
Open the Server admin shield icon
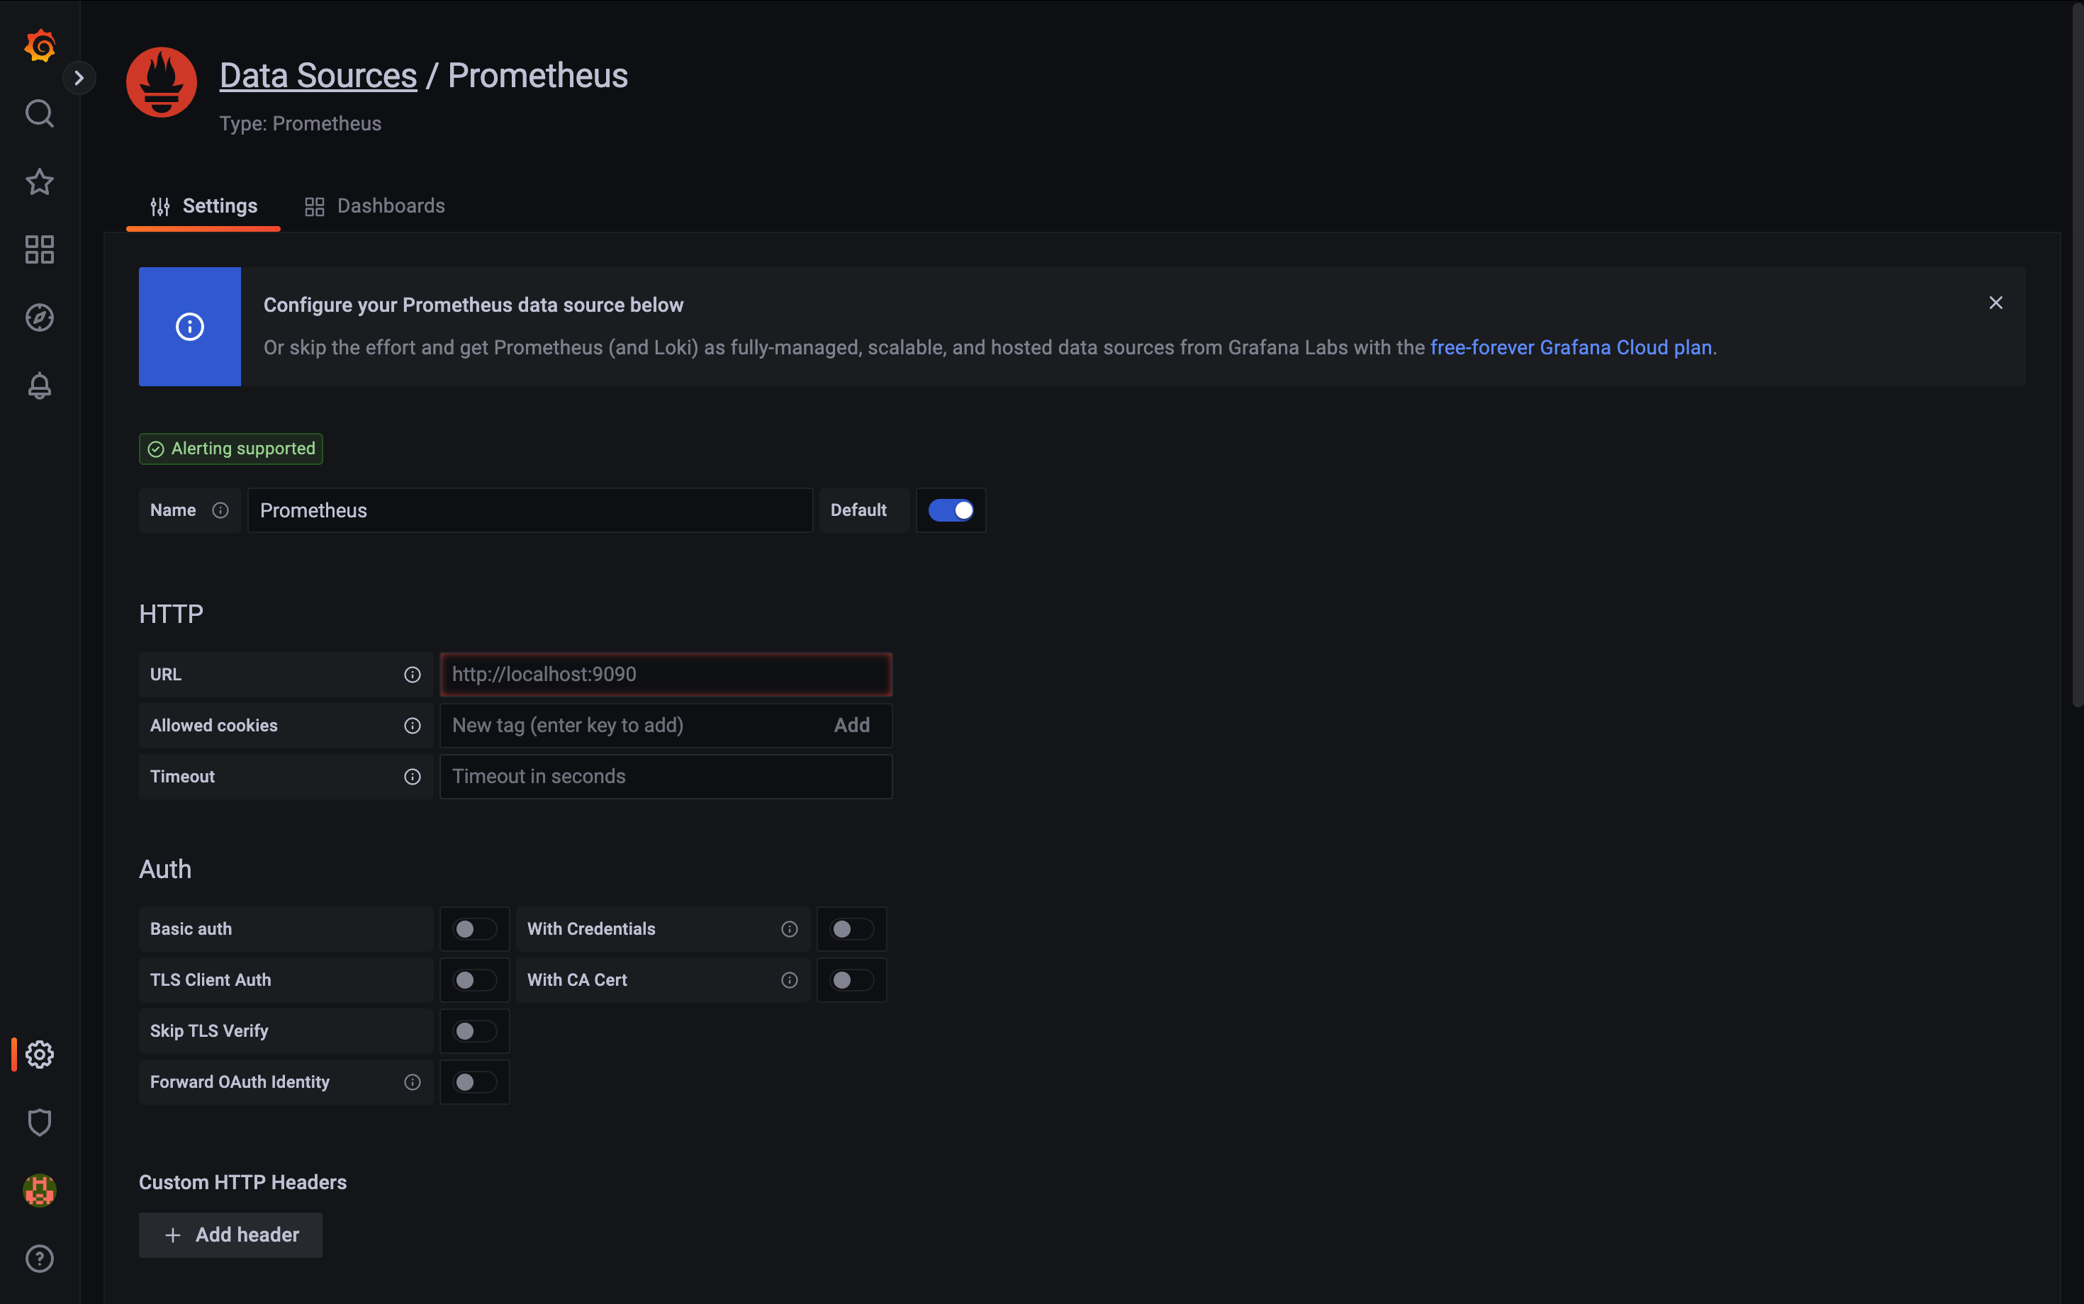(x=40, y=1122)
